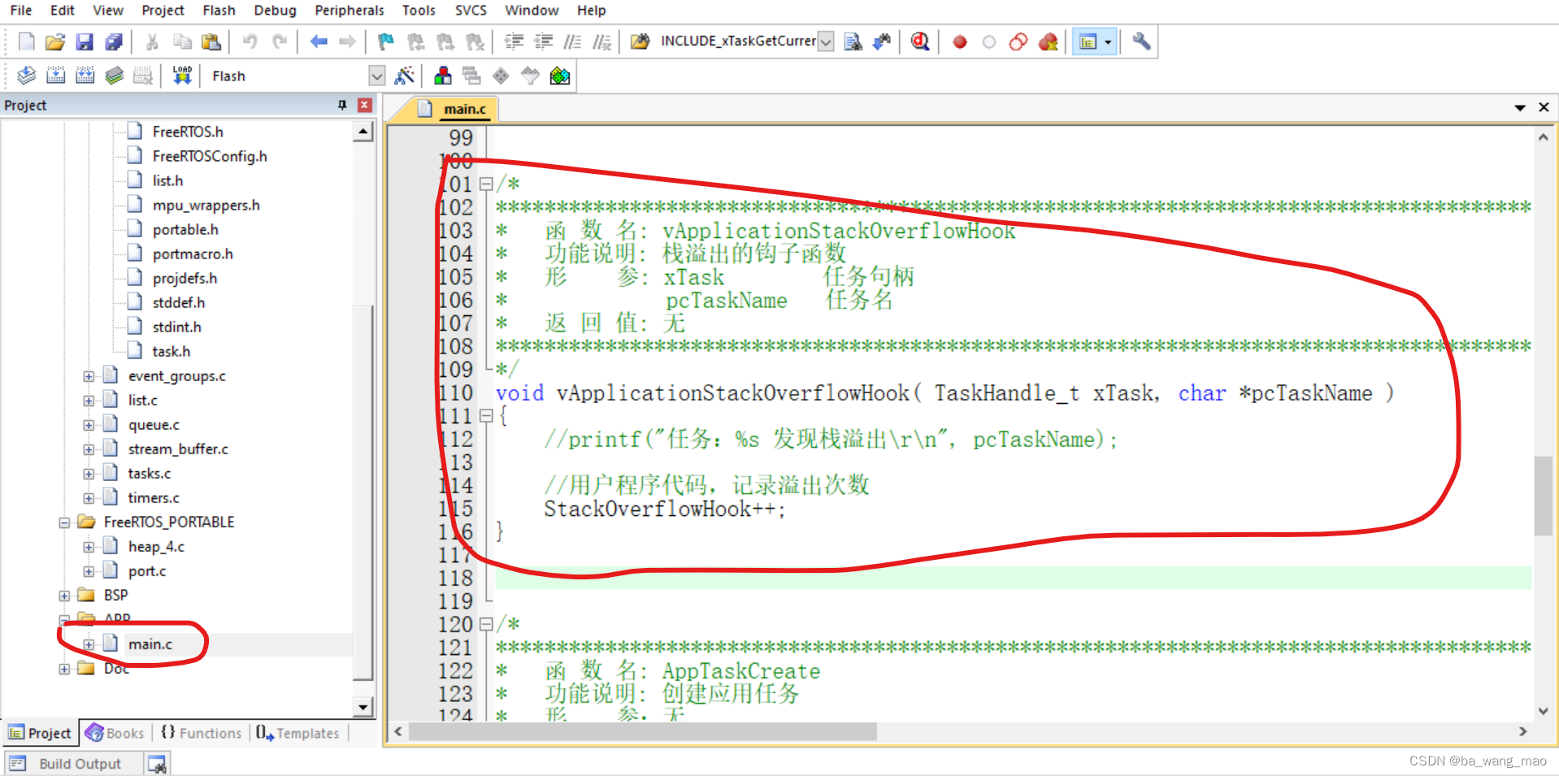This screenshot has width=1559, height=776.
Task: Disable all breakpoints
Action: coord(1018,41)
